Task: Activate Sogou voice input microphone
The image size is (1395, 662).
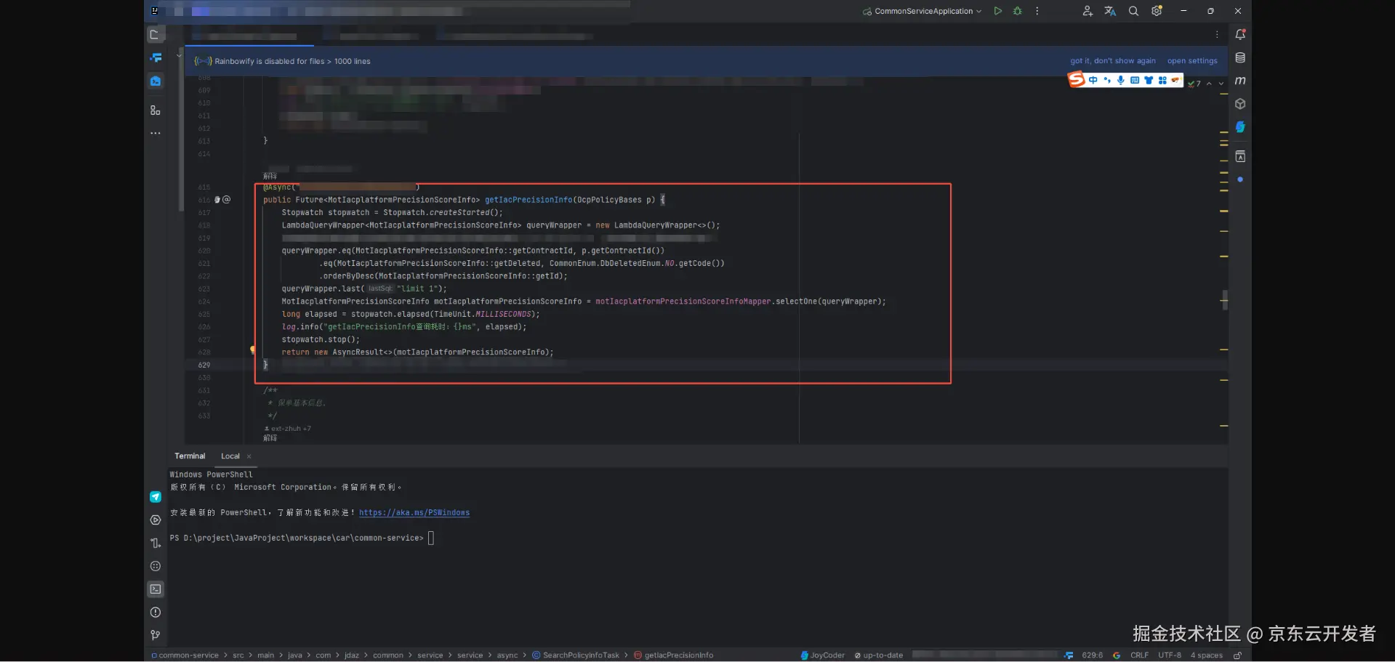Action: (x=1120, y=80)
